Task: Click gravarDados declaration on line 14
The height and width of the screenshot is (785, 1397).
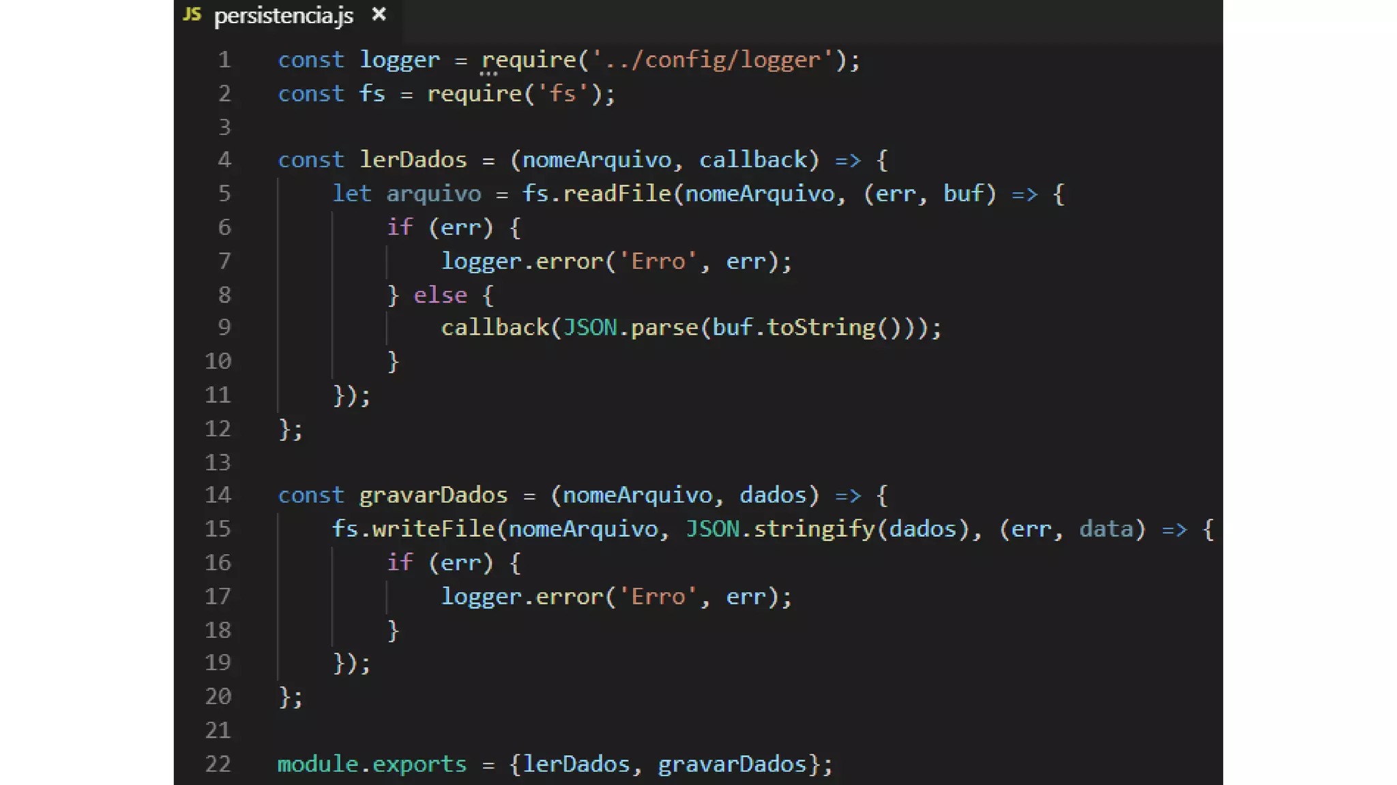Action: (x=433, y=495)
